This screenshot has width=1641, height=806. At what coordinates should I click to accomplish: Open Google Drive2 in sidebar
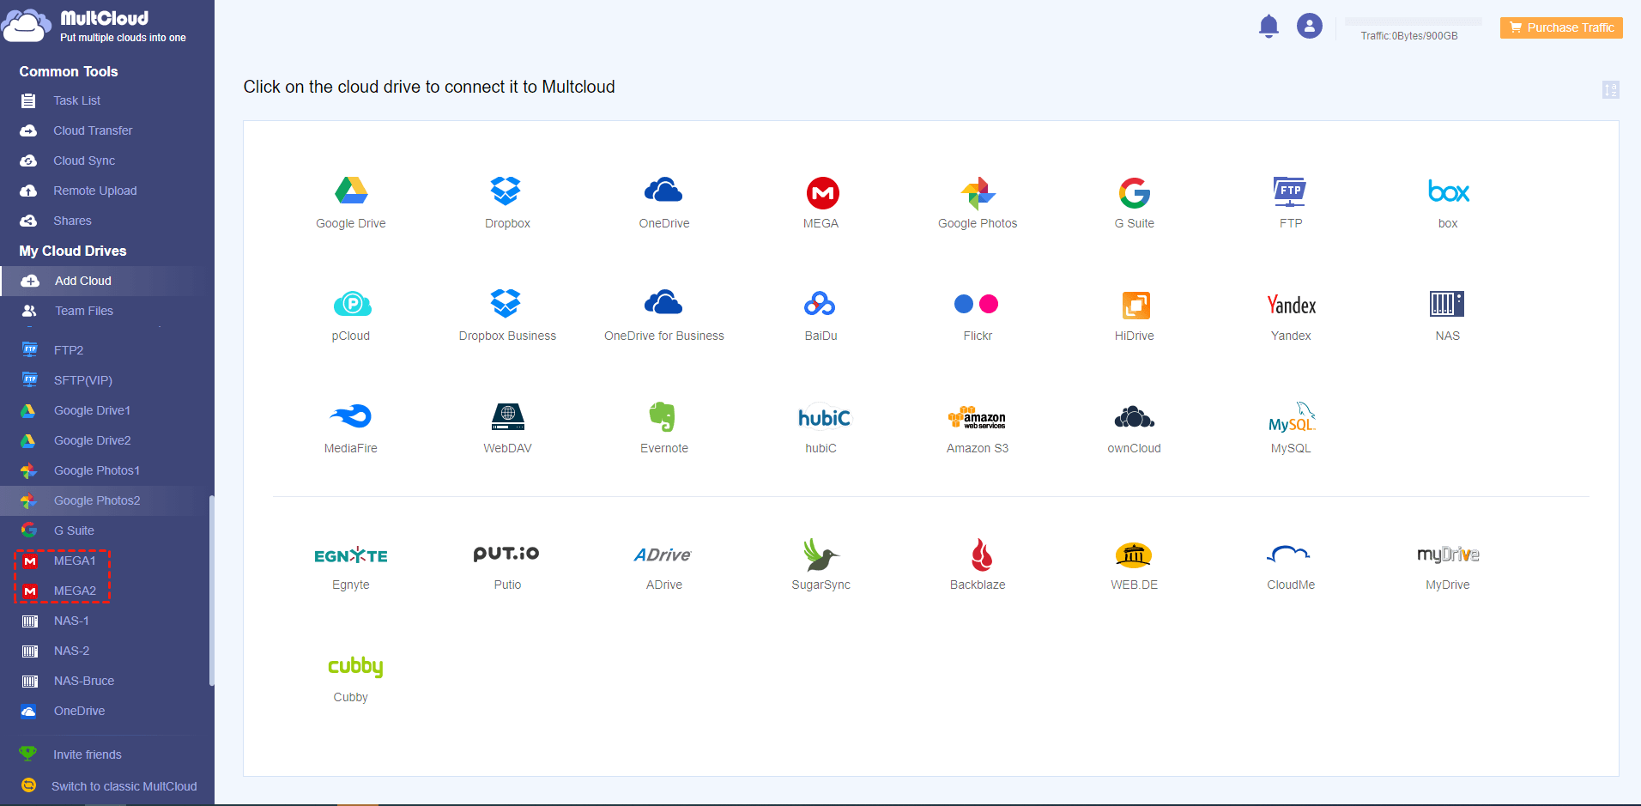(x=92, y=440)
